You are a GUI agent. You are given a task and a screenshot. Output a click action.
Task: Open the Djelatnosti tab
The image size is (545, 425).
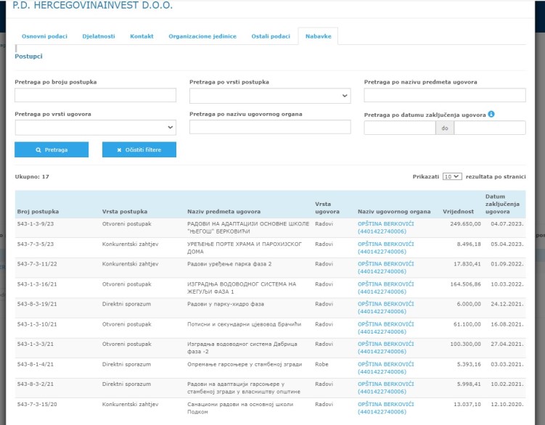[97, 36]
